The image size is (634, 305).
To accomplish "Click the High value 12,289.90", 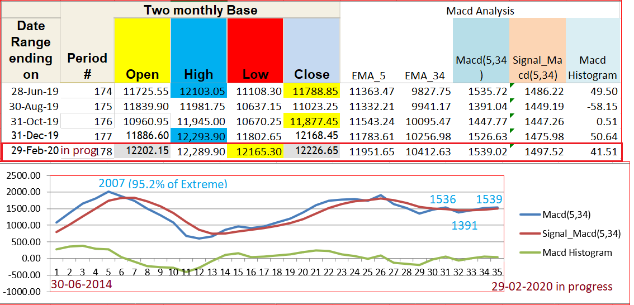I will [199, 151].
